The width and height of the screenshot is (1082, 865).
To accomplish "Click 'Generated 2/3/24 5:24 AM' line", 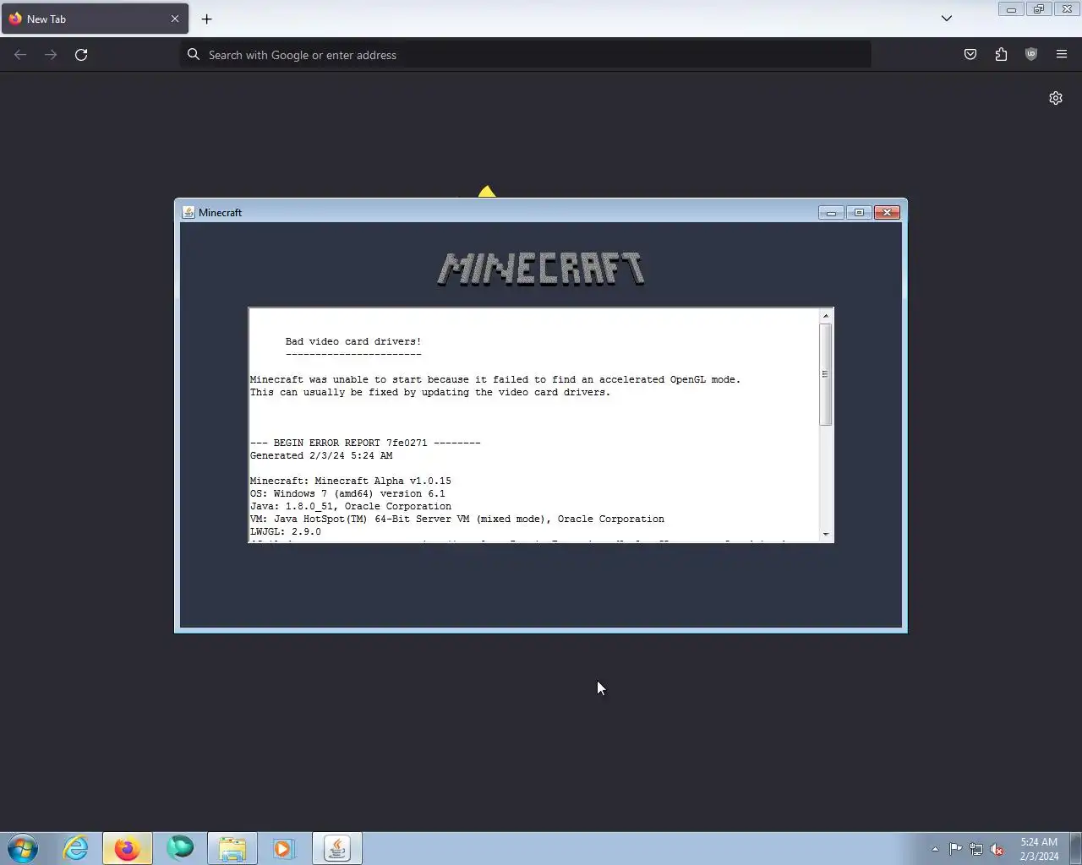I will (x=321, y=456).
